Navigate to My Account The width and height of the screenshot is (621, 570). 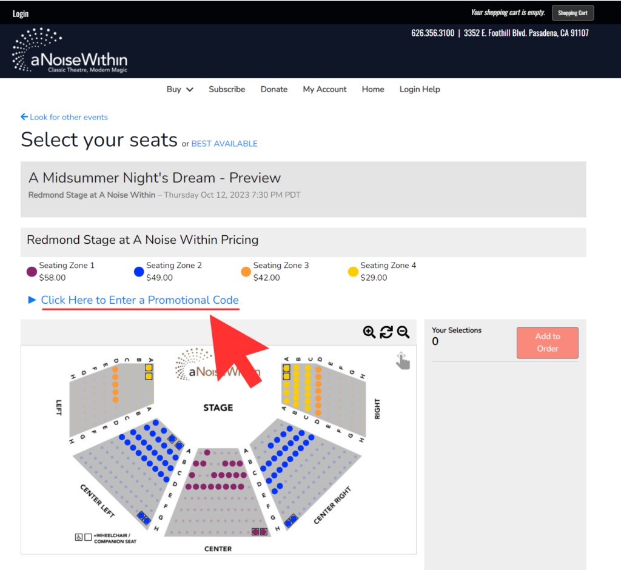click(324, 89)
